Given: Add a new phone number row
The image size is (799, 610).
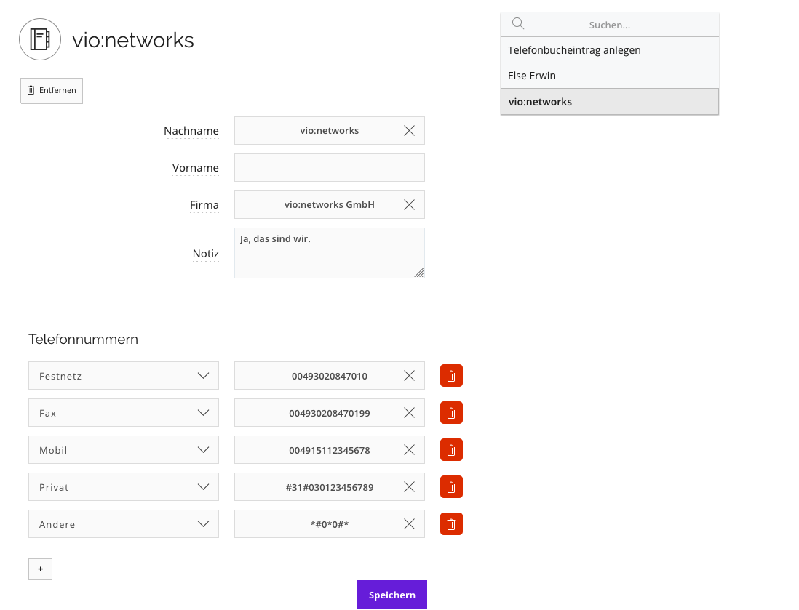Looking at the screenshot, I should (x=40, y=569).
